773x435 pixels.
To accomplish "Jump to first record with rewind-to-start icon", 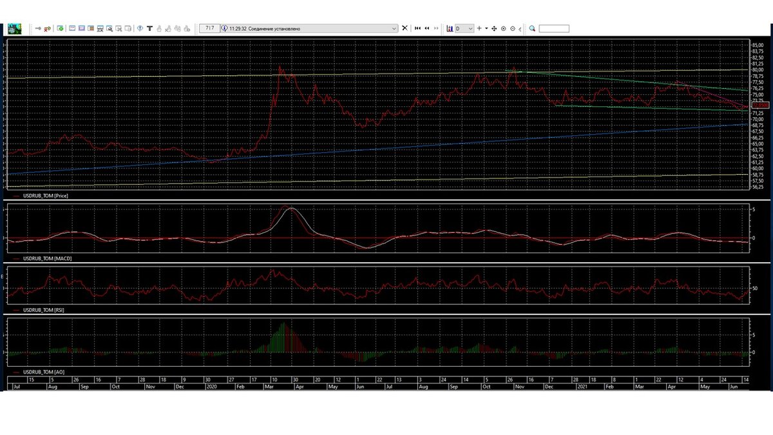I will click(x=417, y=28).
